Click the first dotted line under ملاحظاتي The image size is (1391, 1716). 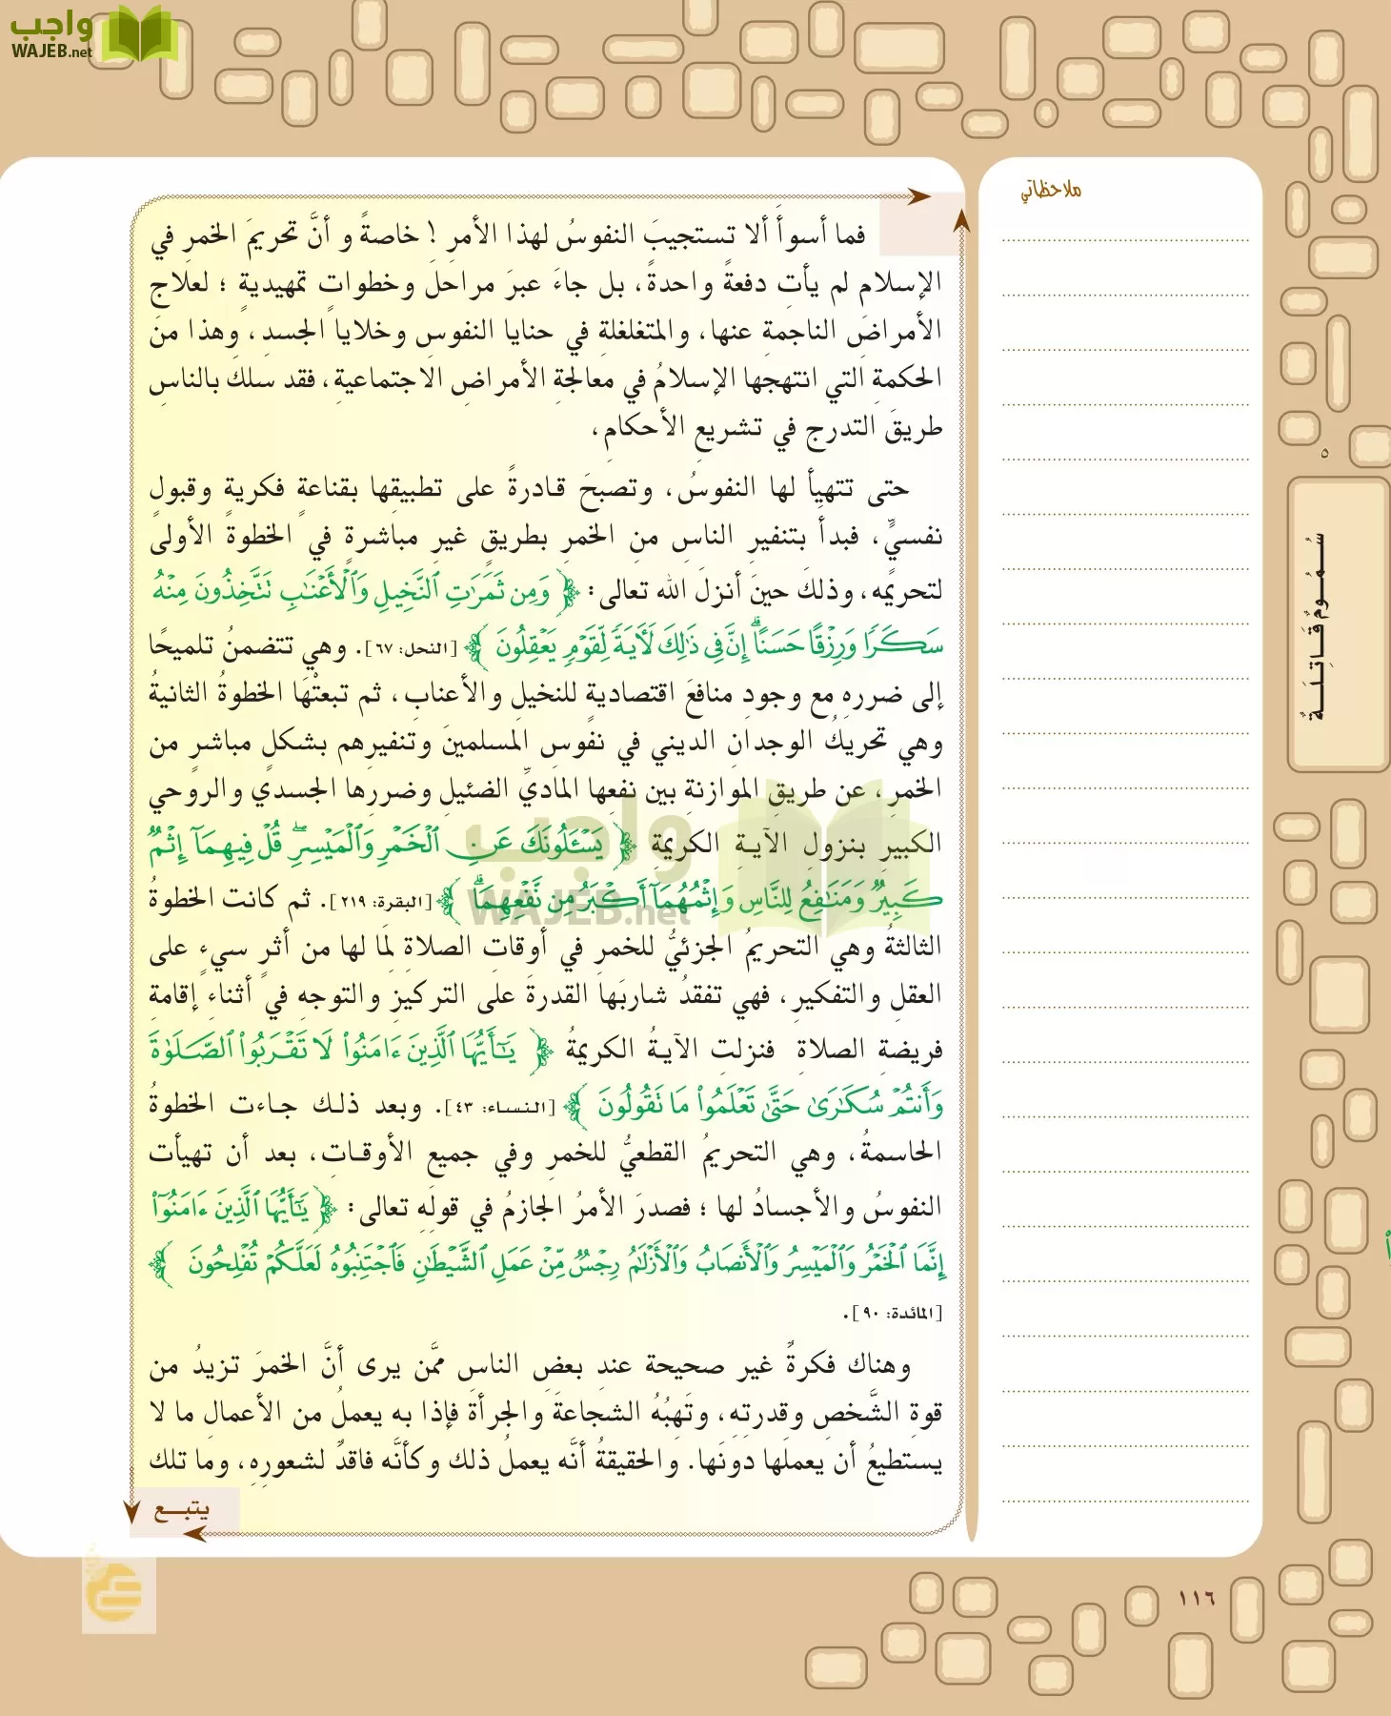[x=1125, y=240]
